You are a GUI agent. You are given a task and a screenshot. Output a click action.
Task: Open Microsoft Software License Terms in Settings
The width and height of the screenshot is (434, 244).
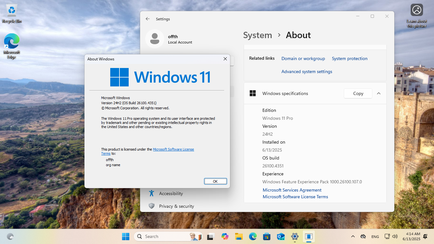(x=295, y=197)
